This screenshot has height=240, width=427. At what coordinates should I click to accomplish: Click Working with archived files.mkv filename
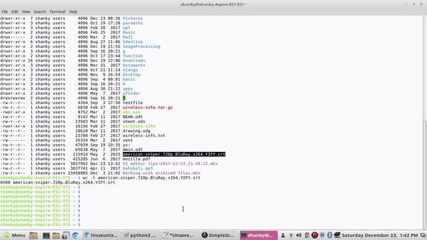(161, 173)
